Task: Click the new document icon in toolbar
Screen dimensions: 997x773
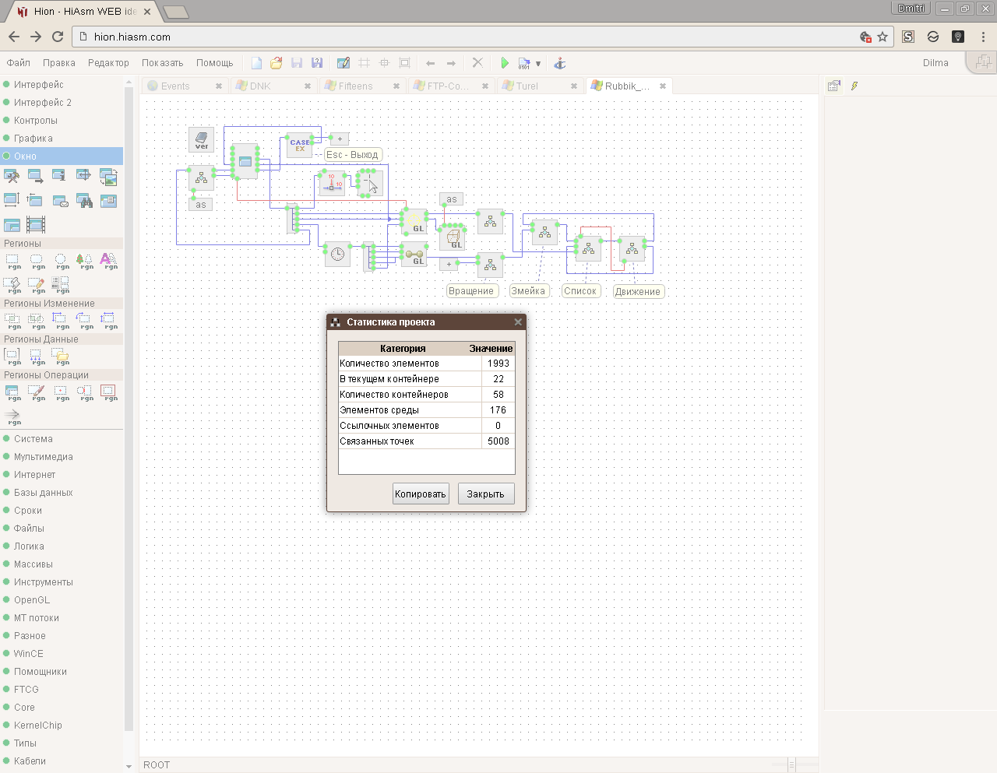Action: click(x=256, y=63)
